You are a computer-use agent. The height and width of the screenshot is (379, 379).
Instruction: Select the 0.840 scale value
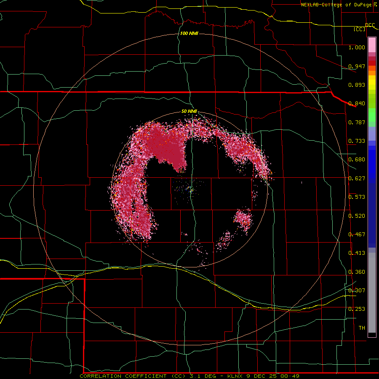pyautogui.click(x=357, y=104)
